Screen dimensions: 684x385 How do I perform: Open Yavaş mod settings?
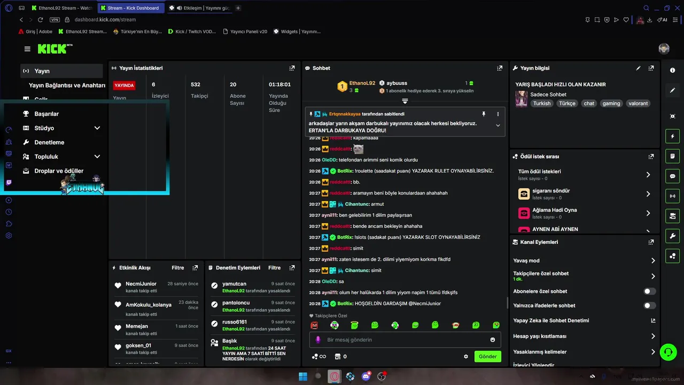(x=584, y=260)
